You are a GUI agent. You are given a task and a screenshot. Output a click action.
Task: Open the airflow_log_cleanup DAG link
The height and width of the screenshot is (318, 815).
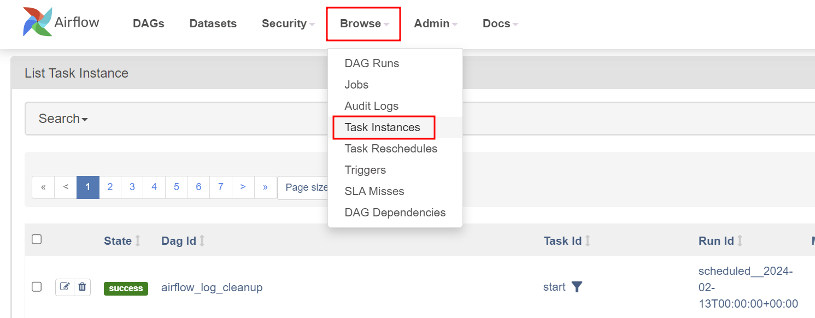(212, 287)
